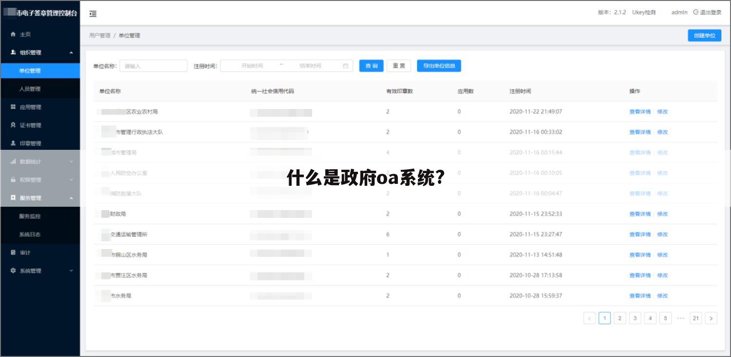
Task: Click the 有效印章数 column header
Action: [399, 91]
